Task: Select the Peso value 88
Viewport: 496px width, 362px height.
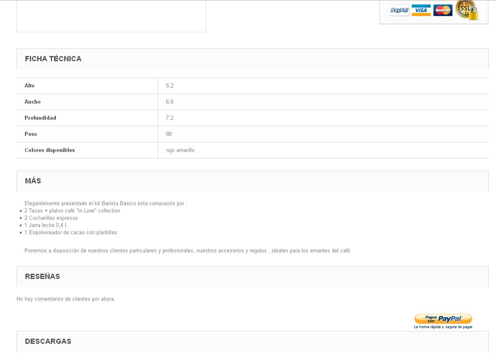Action: 323,134
